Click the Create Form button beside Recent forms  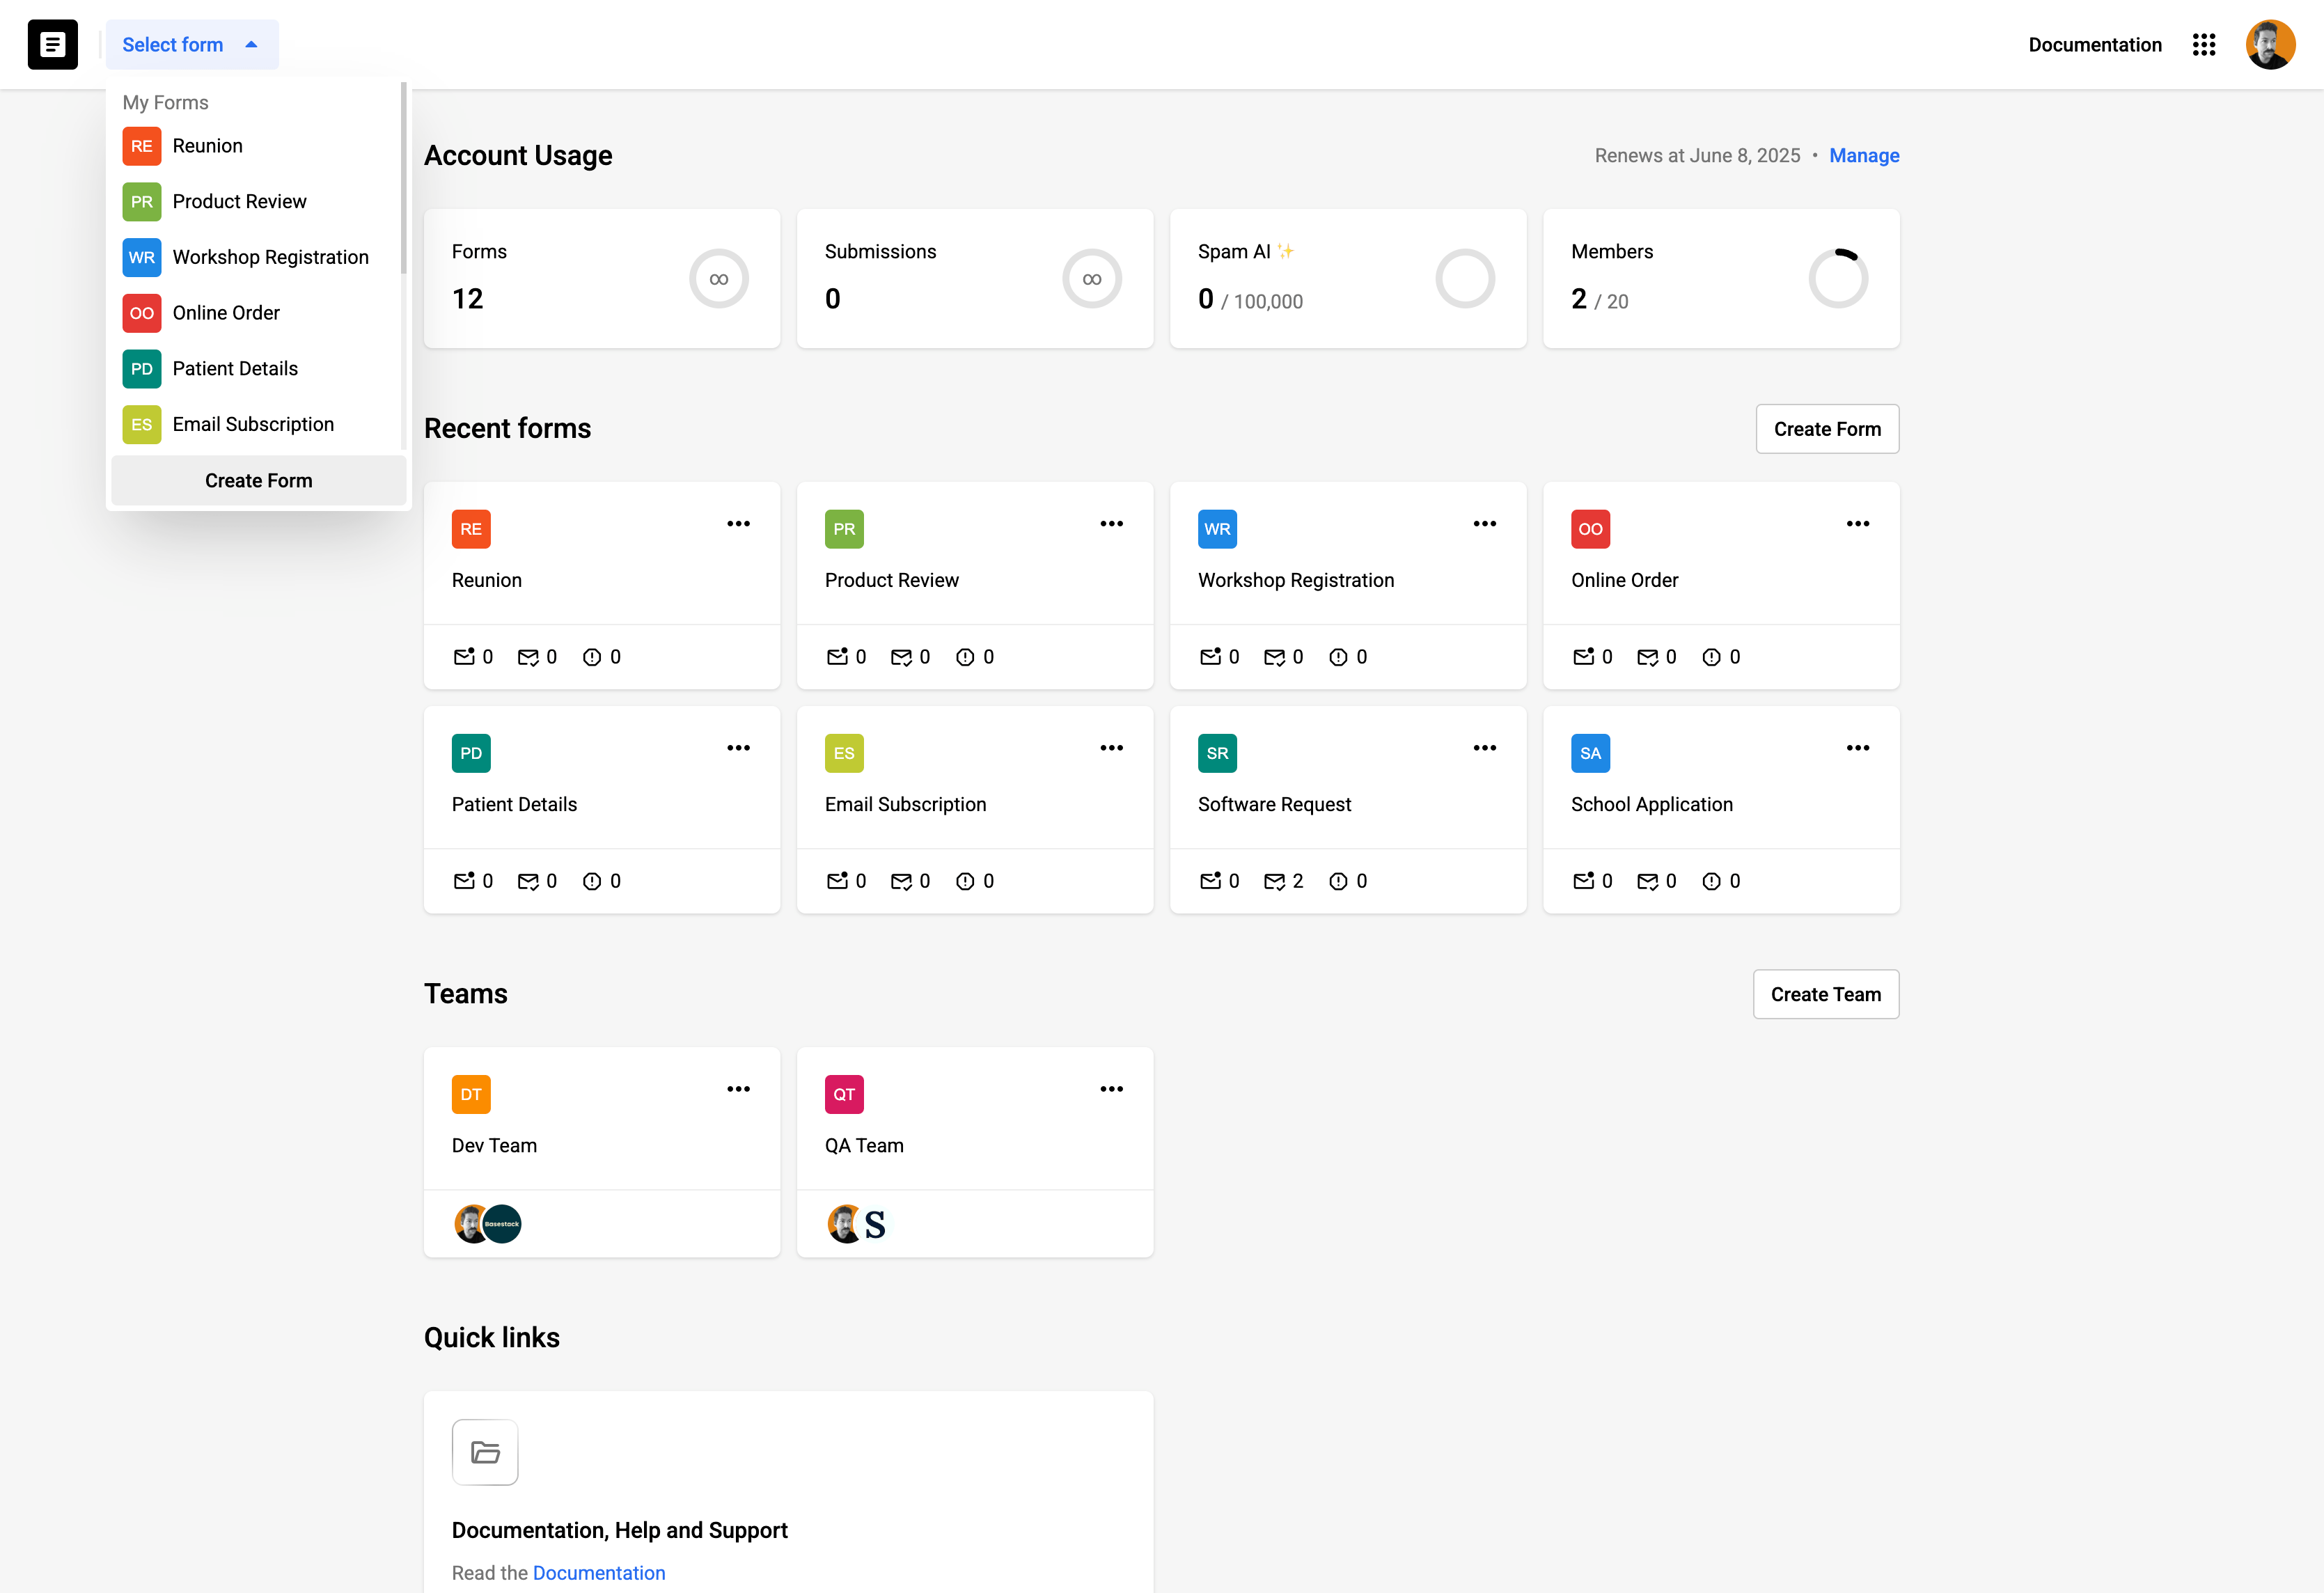pos(1827,428)
